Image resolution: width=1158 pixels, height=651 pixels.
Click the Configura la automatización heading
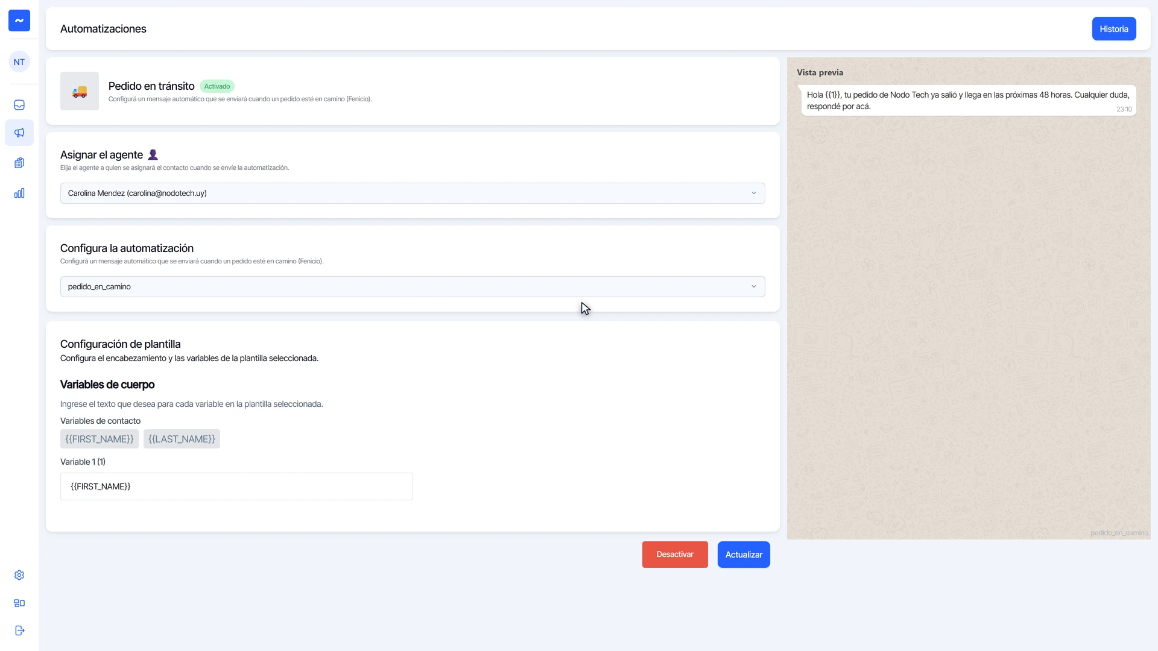pyautogui.click(x=127, y=248)
